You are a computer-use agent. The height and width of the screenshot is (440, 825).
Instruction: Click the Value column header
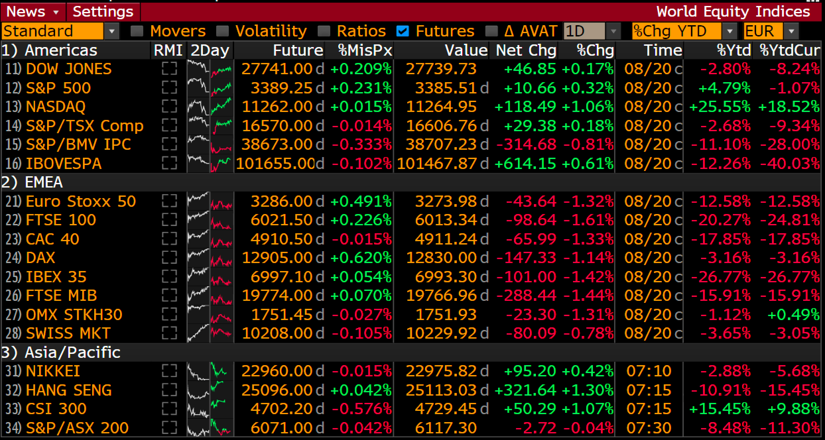point(466,50)
